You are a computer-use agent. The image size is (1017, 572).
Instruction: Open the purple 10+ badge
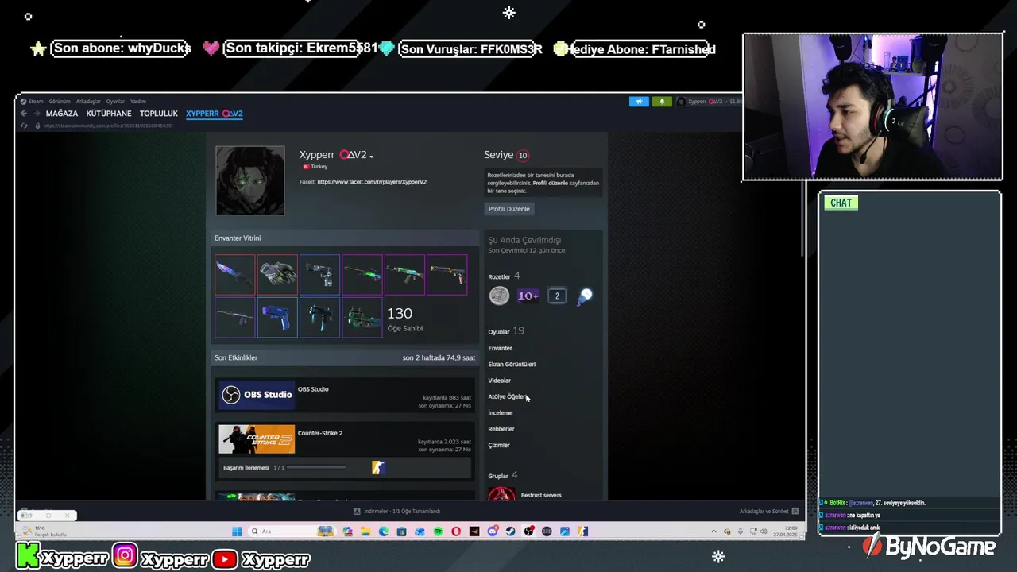click(x=528, y=296)
